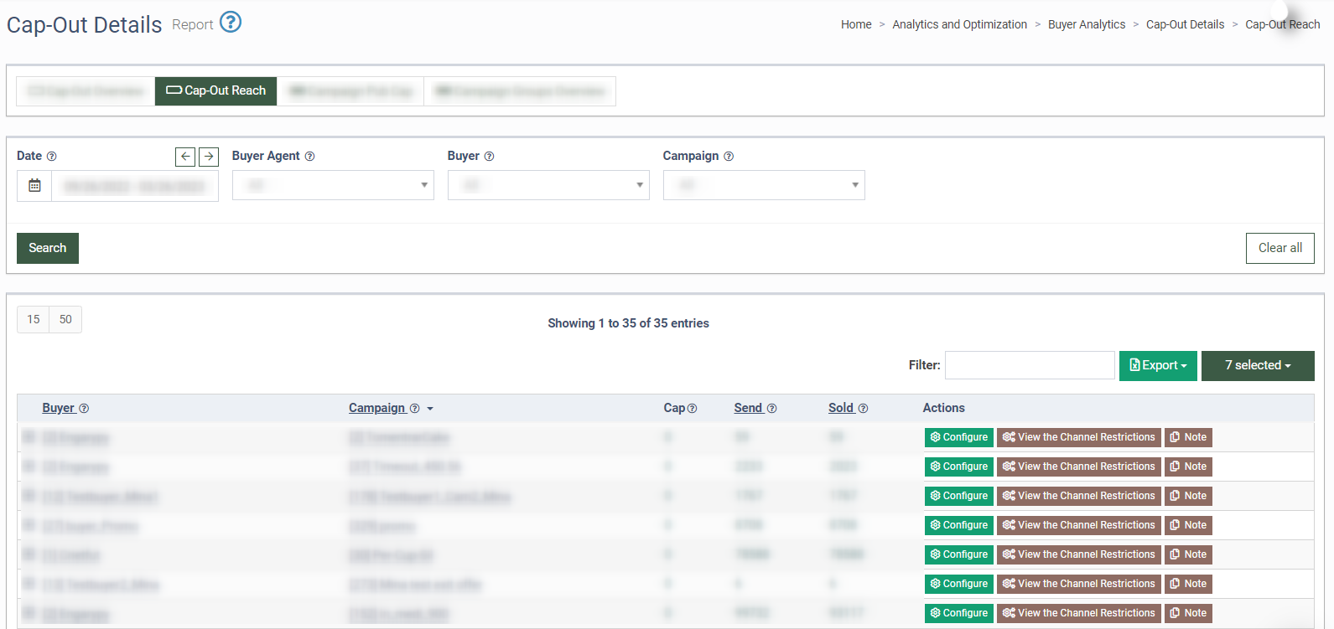
Task: Go to previous date range arrow
Action: click(185, 157)
